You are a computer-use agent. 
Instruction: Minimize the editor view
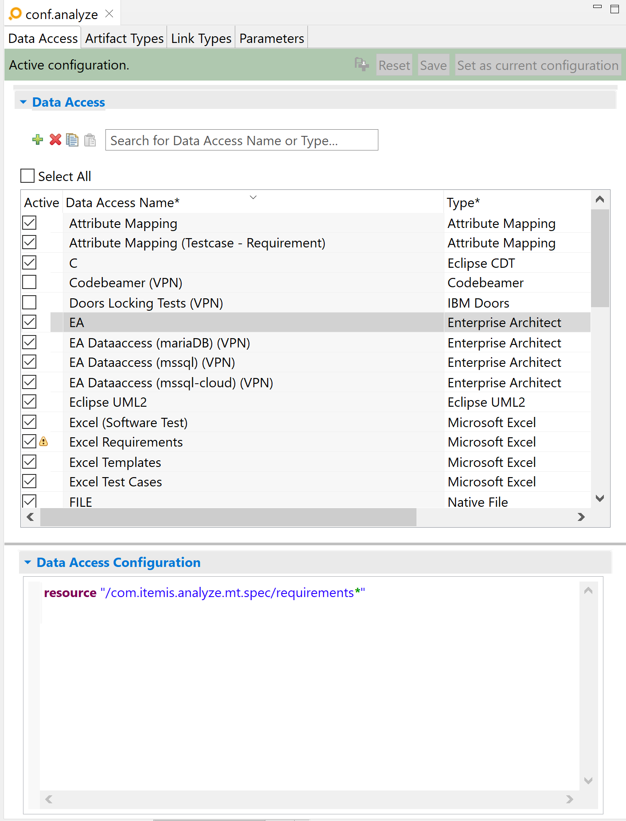pos(597,7)
